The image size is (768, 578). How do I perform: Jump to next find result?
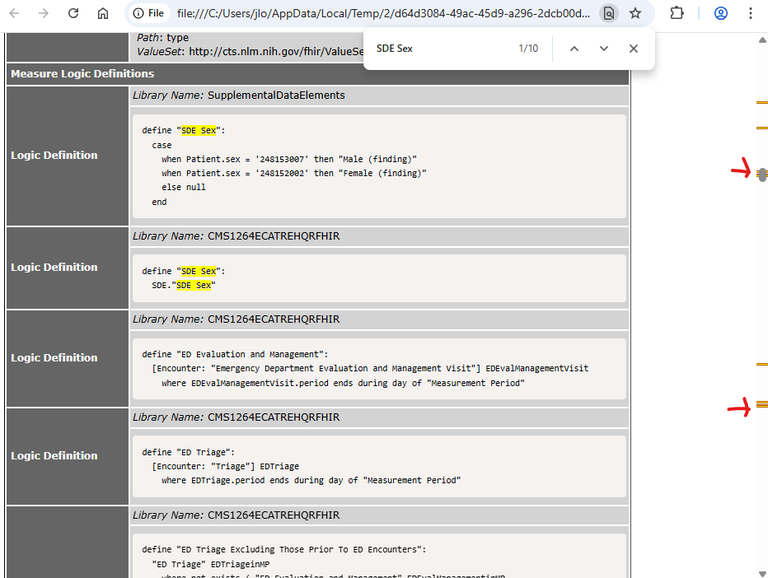pos(604,49)
